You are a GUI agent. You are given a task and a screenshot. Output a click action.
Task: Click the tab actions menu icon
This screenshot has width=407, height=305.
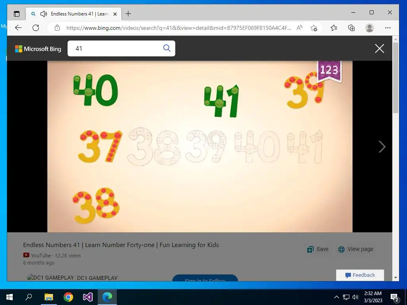click(x=17, y=14)
